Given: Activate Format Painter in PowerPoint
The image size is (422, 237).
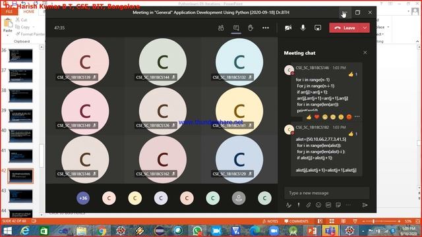Looking at the screenshot, I should (30, 34).
